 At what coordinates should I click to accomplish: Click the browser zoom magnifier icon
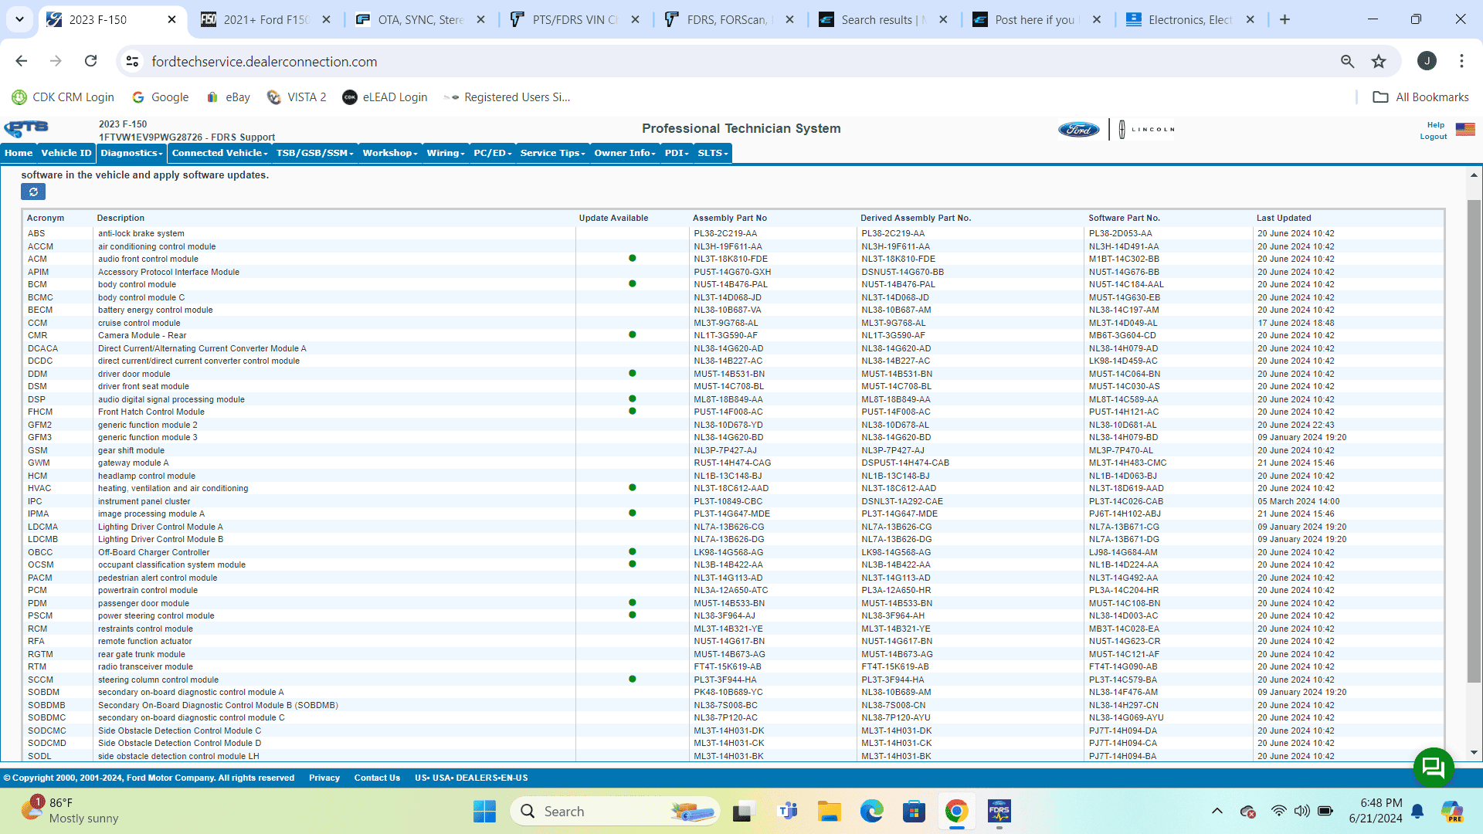[1347, 62]
